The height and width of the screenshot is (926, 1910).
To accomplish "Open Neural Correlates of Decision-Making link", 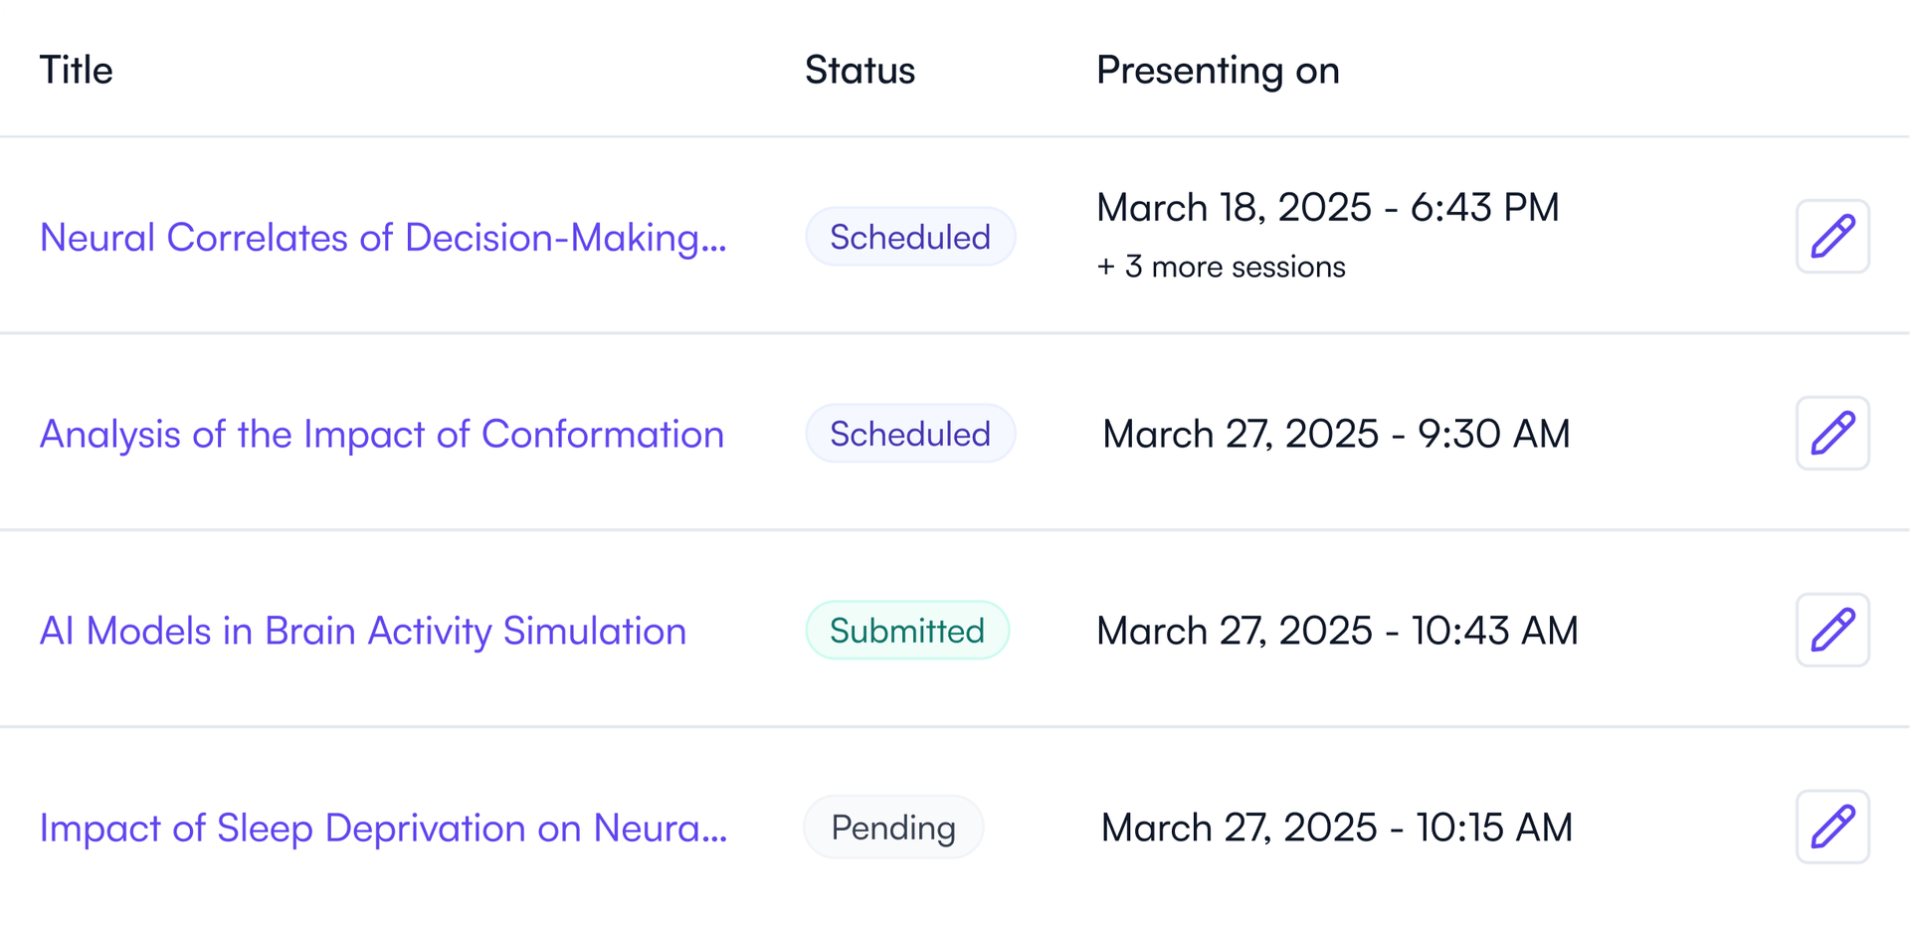I will tap(383, 238).
